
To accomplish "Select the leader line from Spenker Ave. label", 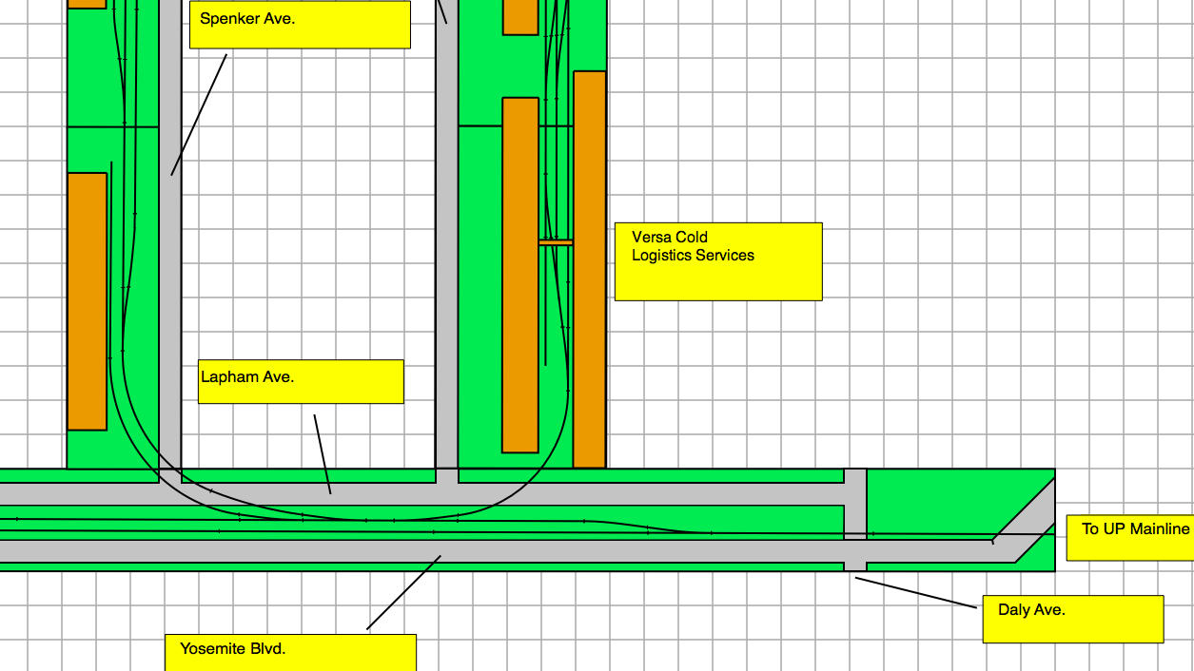I will [x=199, y=115].
